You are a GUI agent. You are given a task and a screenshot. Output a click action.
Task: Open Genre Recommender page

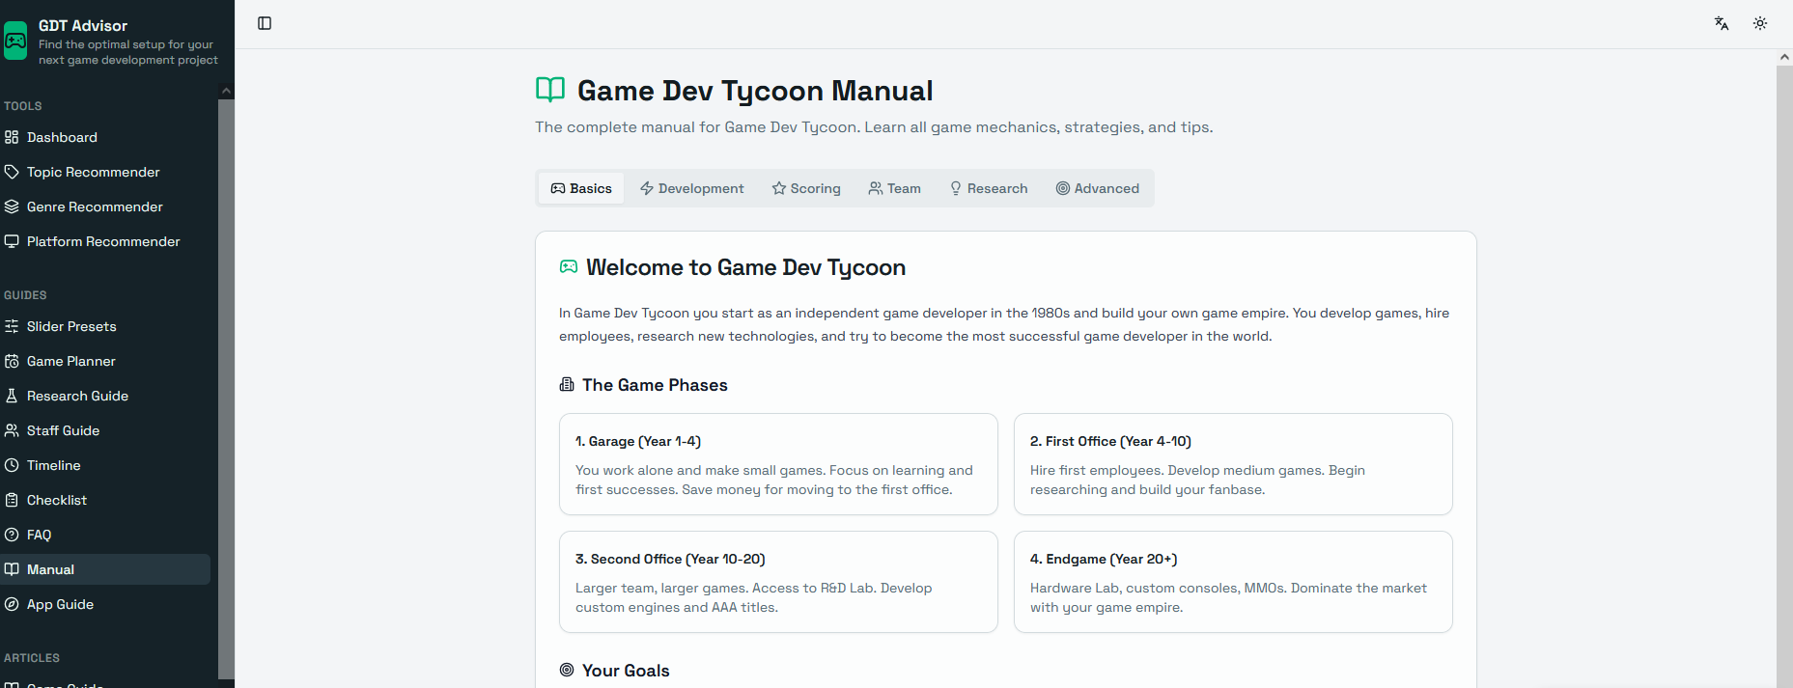(105, 206)
